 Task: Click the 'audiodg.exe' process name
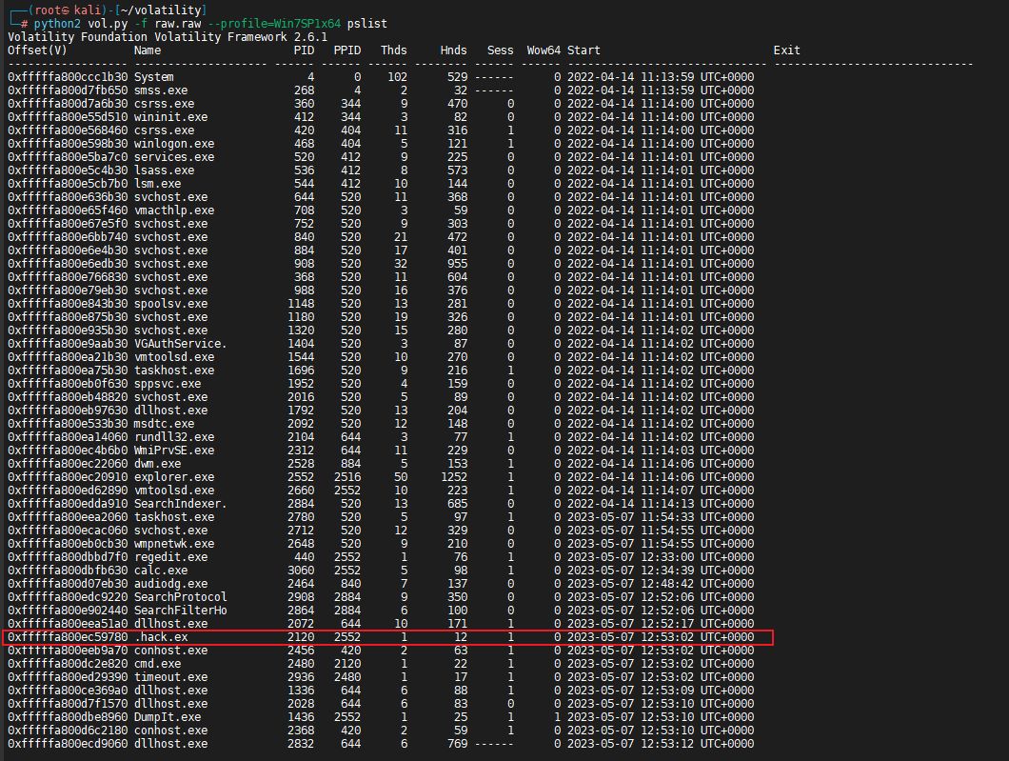[x=170, y=584]
